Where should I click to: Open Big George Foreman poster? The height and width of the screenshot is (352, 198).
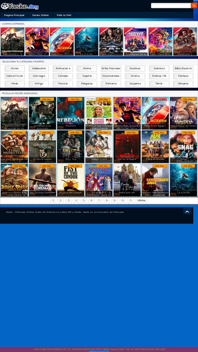(42, 180)
